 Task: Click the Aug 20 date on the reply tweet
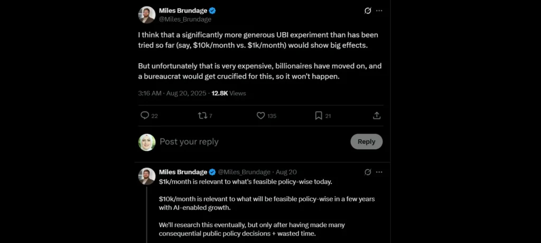[x=286, y=172]
